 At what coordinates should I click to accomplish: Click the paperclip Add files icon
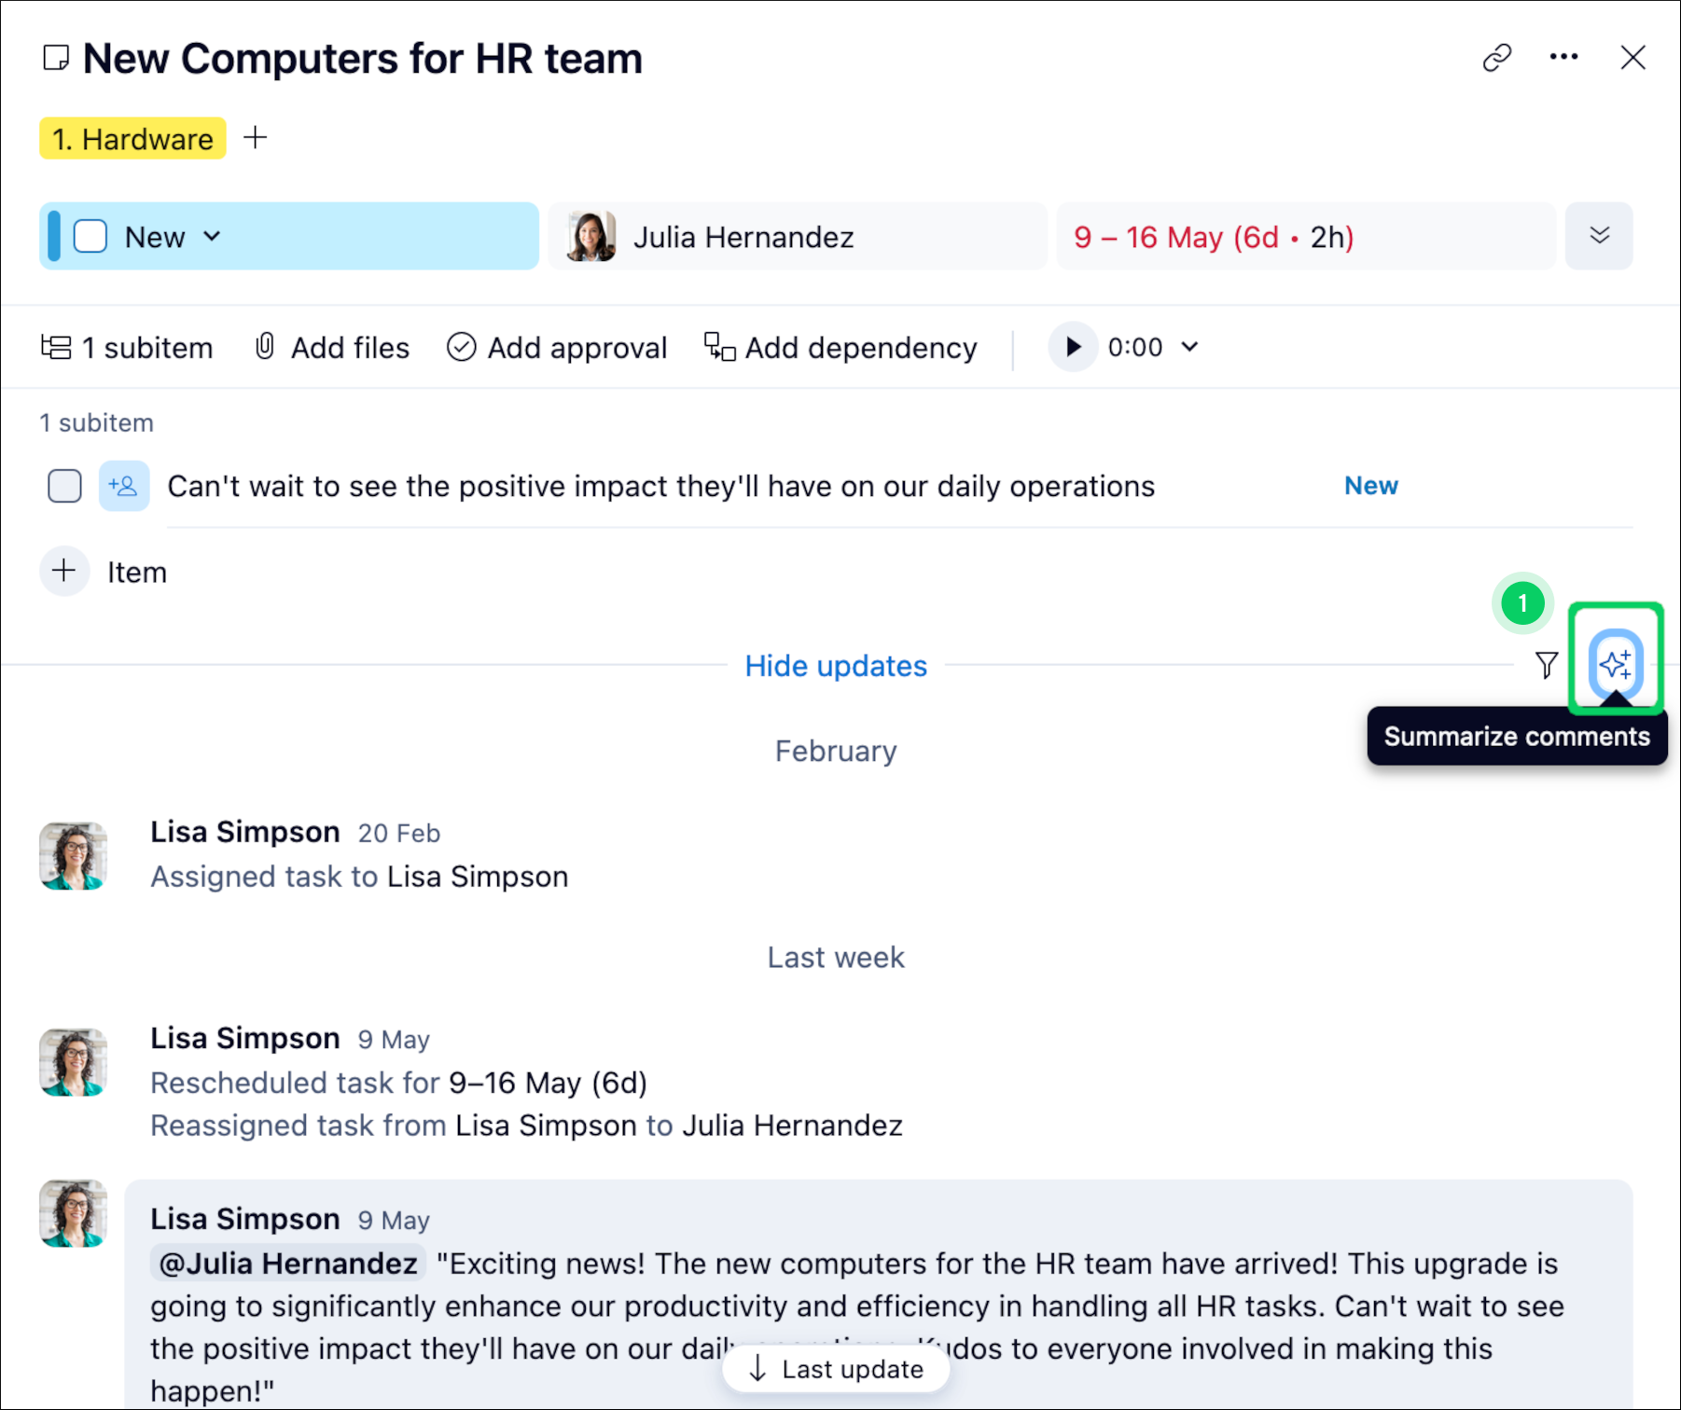point(265,347)
